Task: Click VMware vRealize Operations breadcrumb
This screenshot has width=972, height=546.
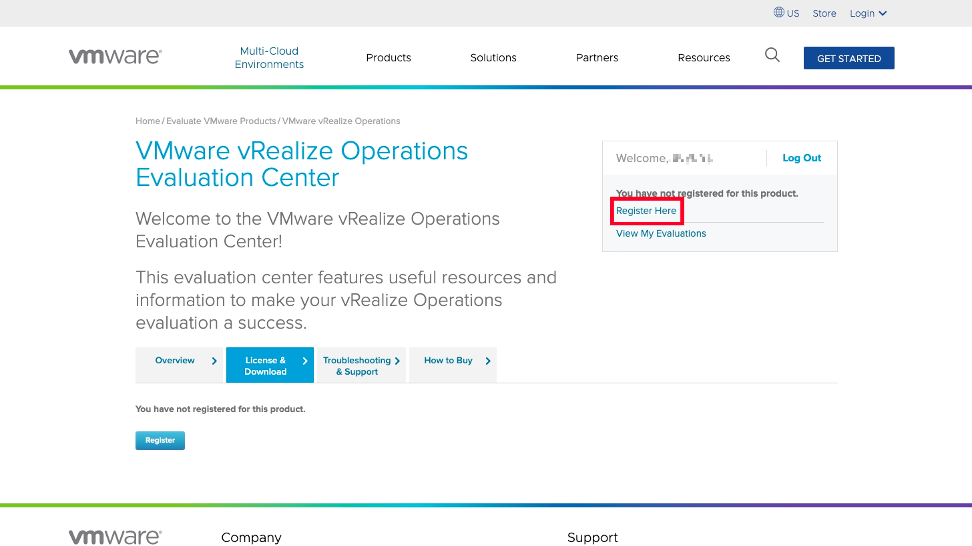Action: click(341, 121)
